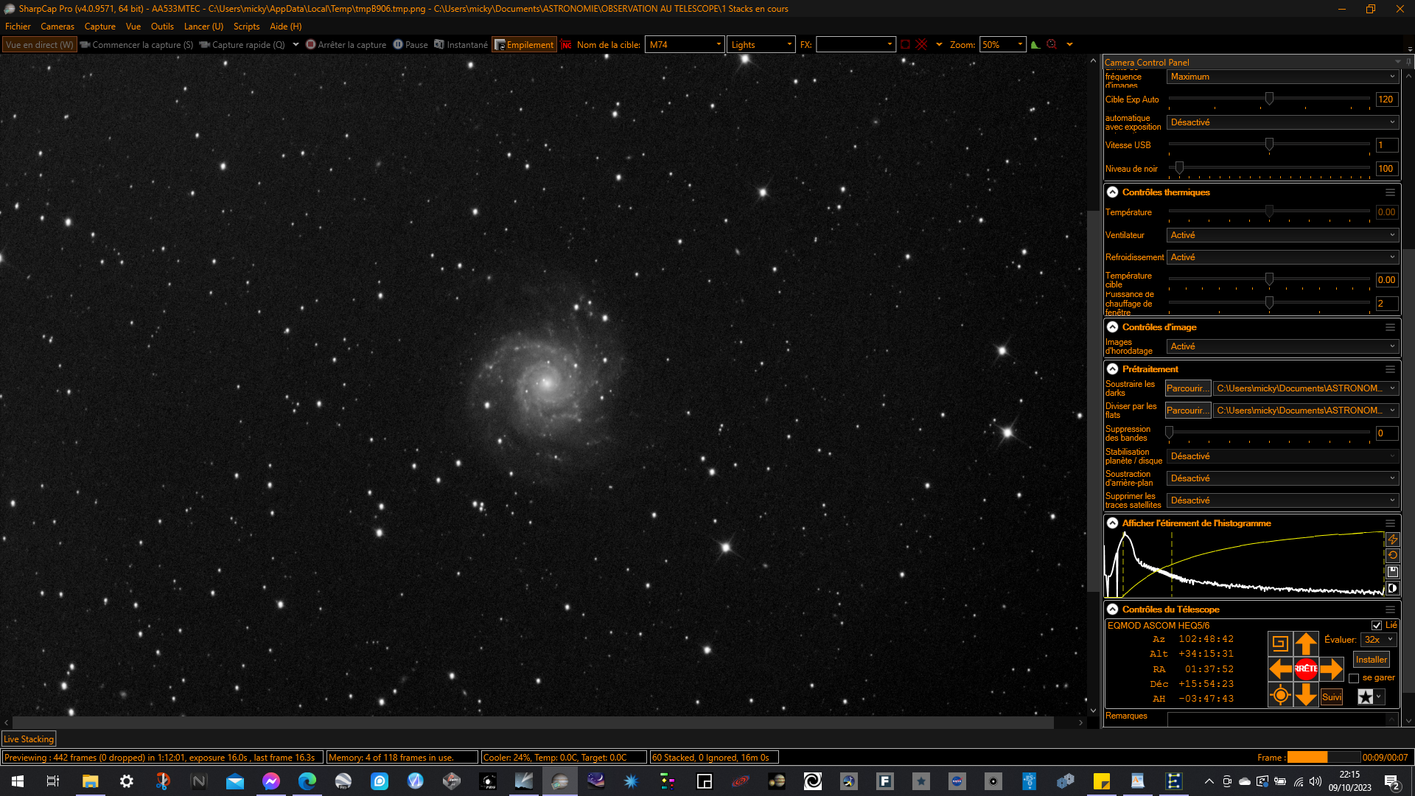This screenshot has height=796, width=1415.
Task: Open the Windows Start menu
Action: point(18,781)
